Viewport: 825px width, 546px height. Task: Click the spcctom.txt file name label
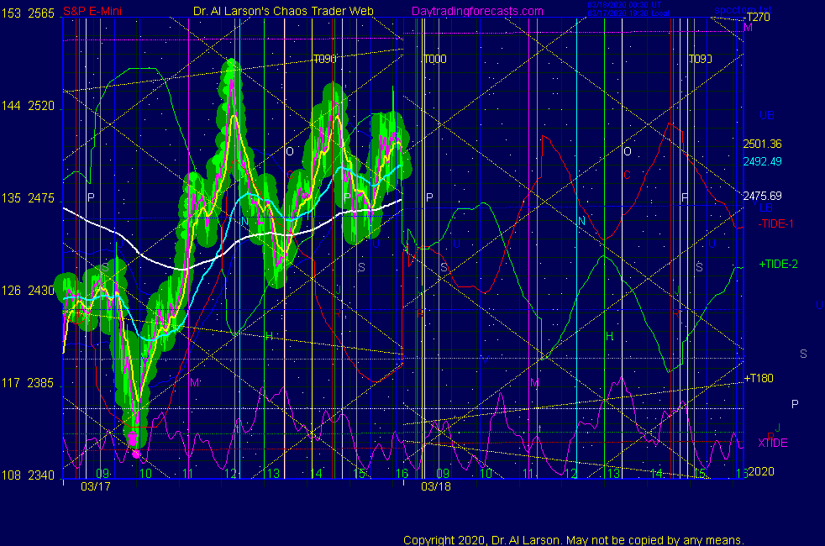tap(743, 10)
